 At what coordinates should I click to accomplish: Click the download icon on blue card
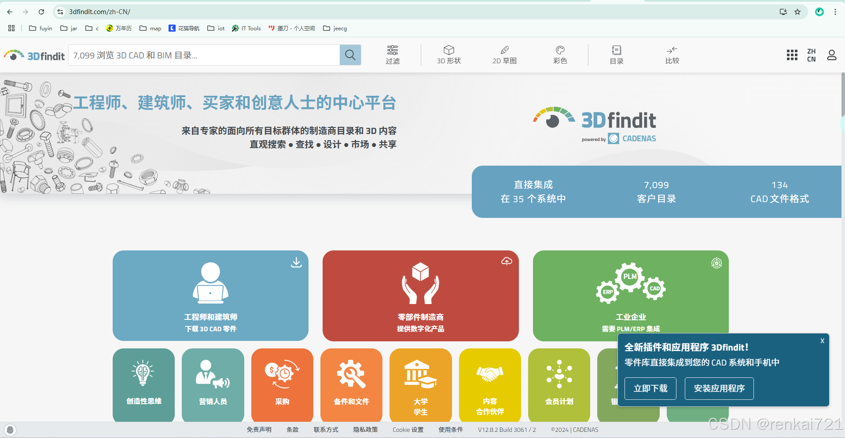coord(297,262)
